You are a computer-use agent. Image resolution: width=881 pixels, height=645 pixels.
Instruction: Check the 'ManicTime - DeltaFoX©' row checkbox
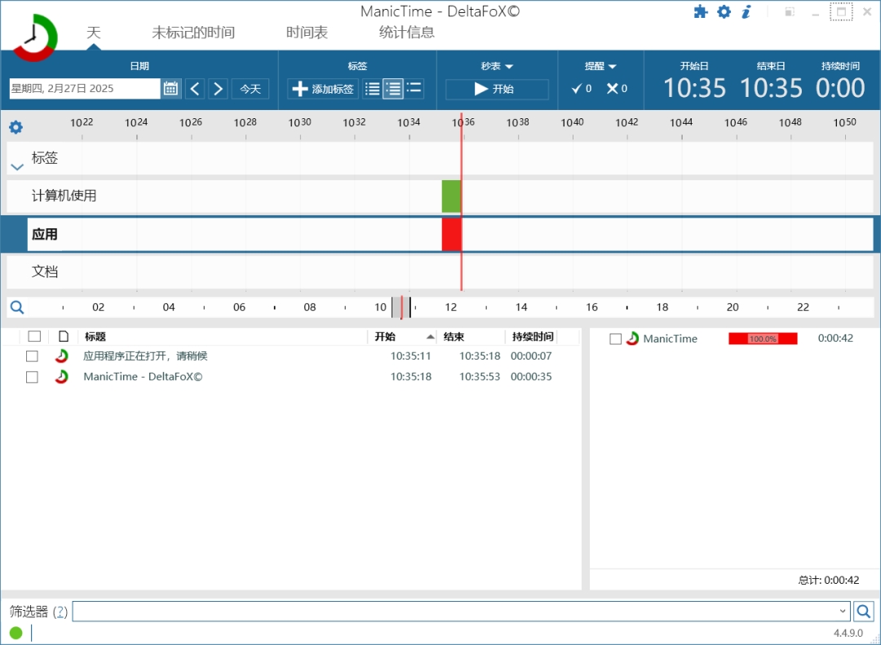click(x=32, y=377)
